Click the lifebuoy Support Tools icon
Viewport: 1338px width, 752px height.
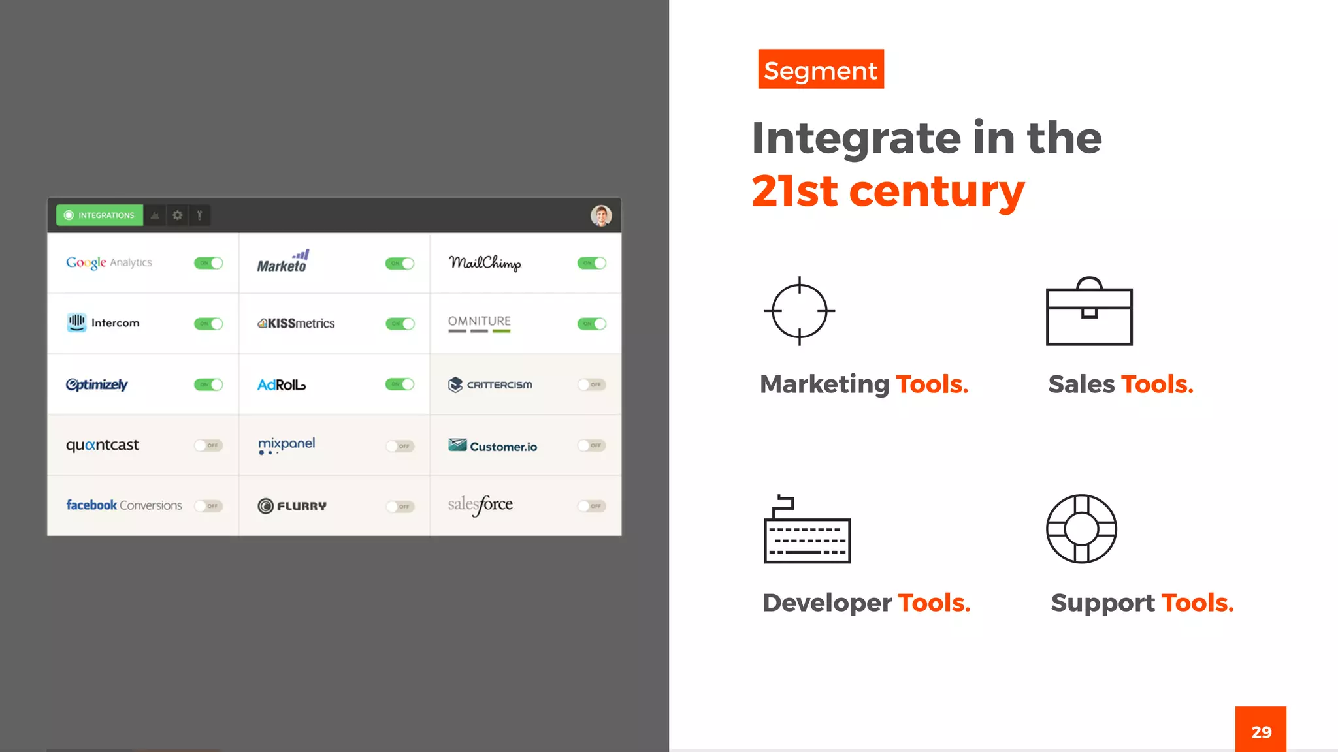pyautogui.click(x=1081, y=529)
